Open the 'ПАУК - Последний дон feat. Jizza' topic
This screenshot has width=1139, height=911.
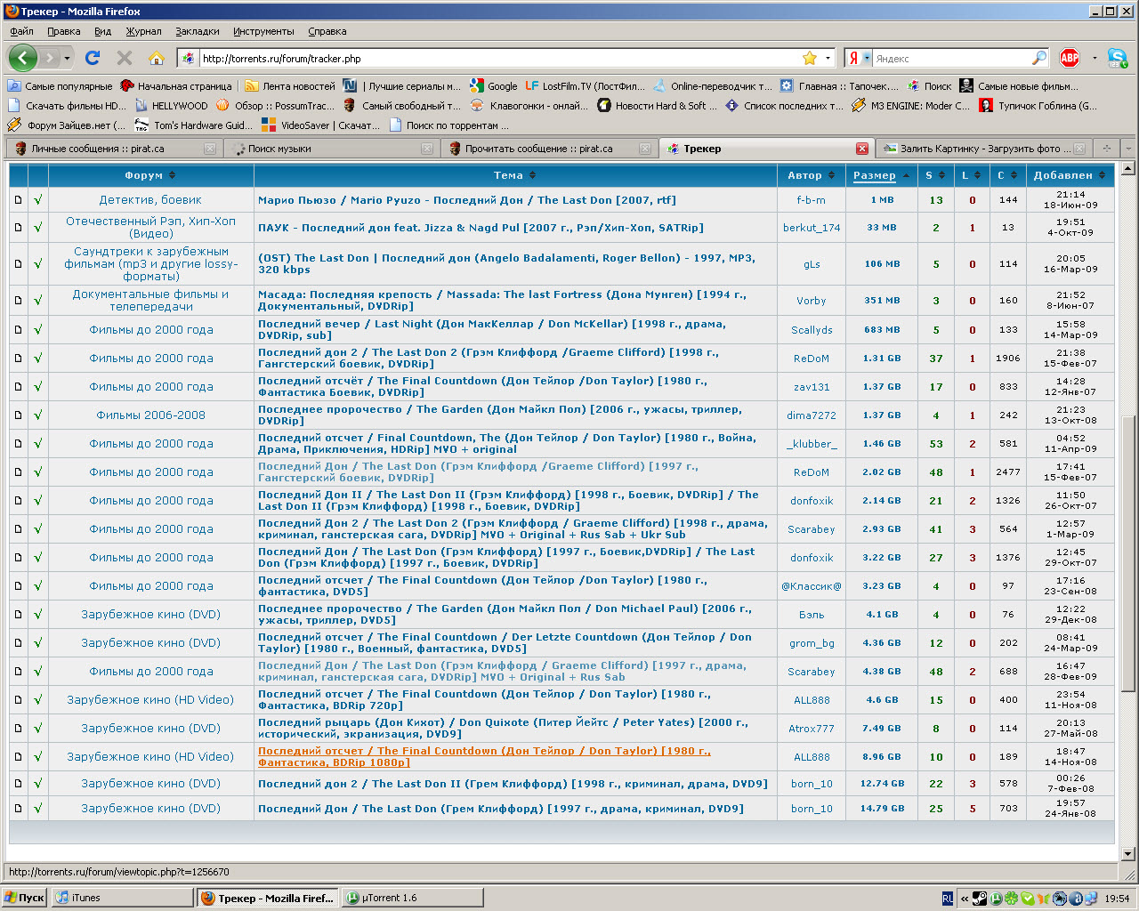pyautogui.click(x=481, y=227)
